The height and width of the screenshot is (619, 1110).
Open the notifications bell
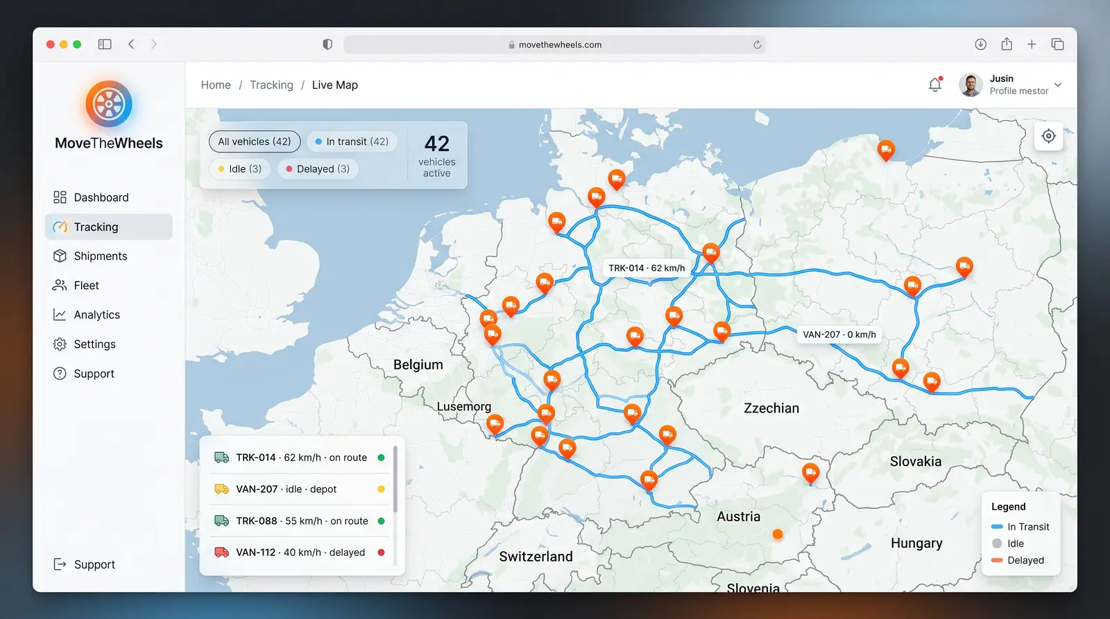click(935, 85)
